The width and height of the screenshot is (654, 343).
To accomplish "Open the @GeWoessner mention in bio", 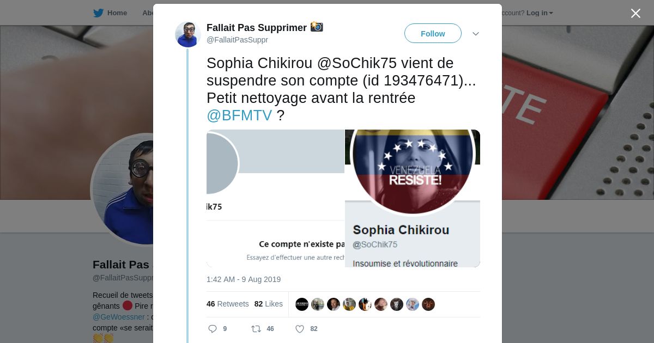I will pos(119,317).
